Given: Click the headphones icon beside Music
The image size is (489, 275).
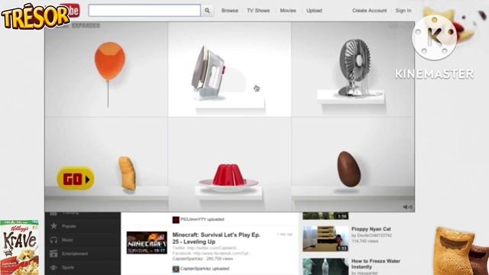Looking at the screenshot, I should point(53,240).
